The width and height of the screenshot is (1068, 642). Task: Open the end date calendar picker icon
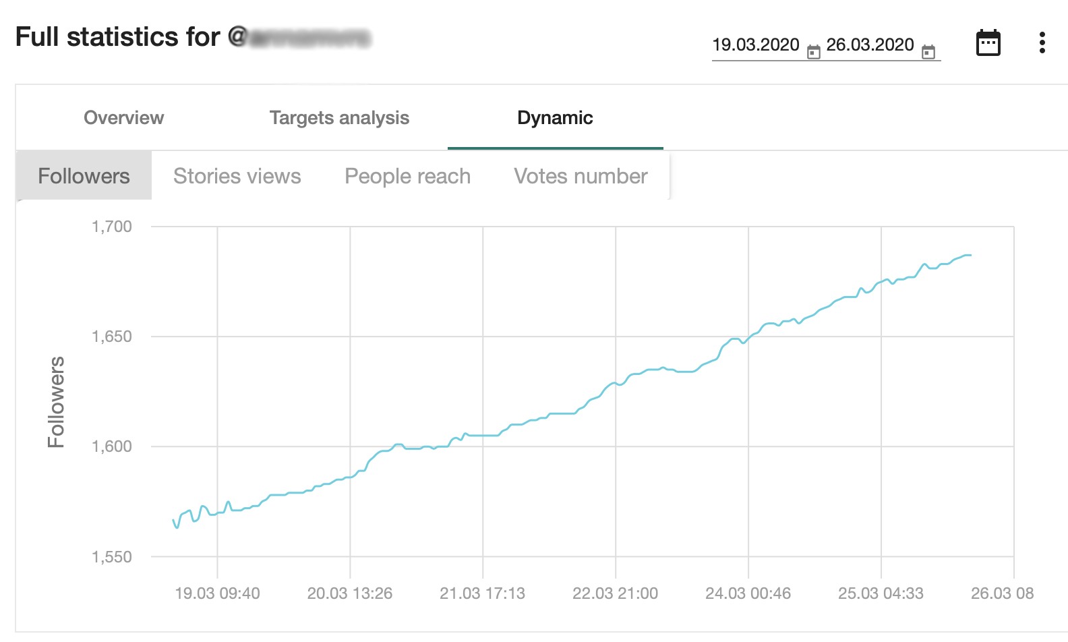[x=928, y=51]
